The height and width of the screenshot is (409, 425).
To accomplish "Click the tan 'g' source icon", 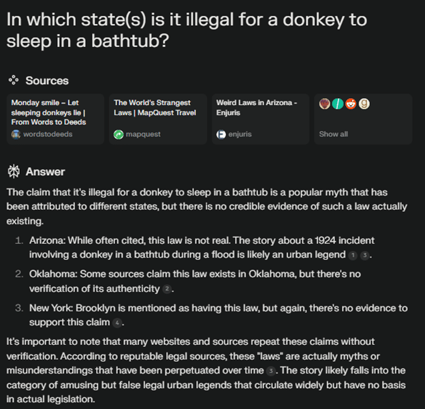I will point(364,104).
